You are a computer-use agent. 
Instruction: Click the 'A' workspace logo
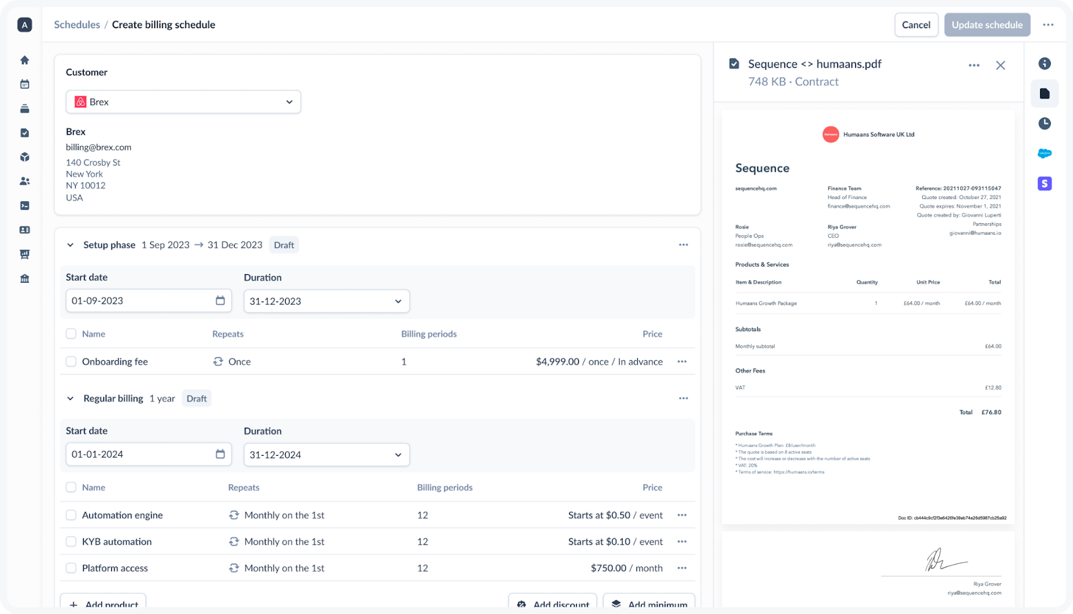pos(25,25)
